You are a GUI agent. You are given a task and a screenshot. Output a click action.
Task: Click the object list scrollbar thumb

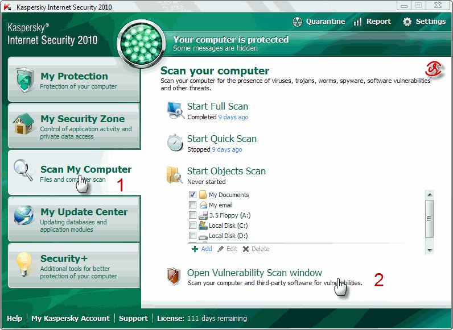(x=430, y=219)
